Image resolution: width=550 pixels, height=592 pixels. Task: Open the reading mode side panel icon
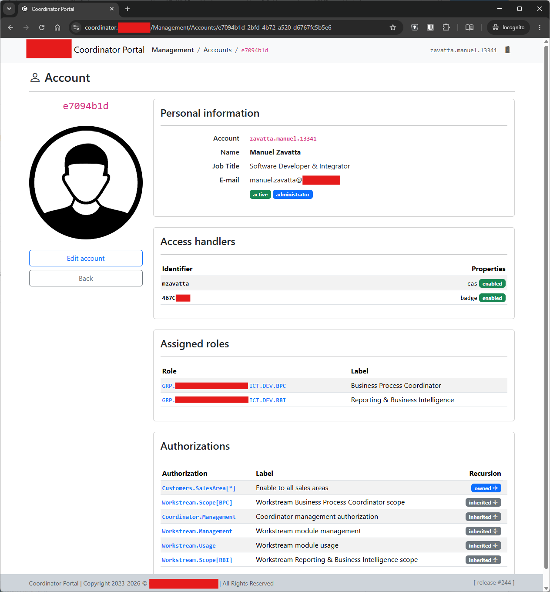point(470,27)
